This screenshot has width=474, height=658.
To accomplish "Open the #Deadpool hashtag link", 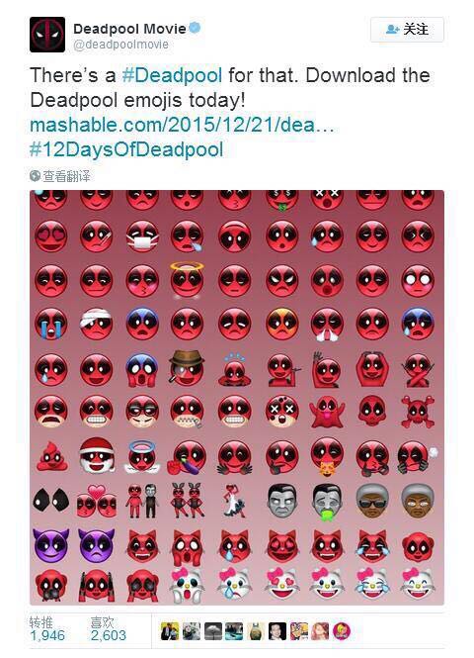I will (172, 75).
